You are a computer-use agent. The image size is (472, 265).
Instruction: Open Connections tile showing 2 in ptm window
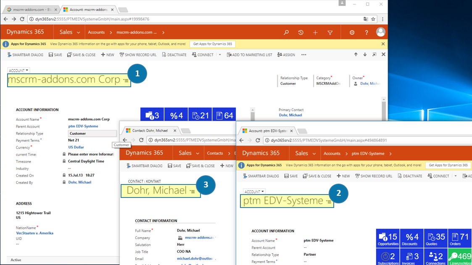tap(436, 257)
